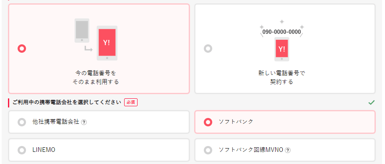
Task: Open help icon beside ソフトバンク回線MVNO
Action: point(288,150)
